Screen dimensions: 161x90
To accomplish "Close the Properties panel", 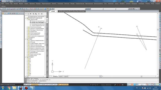I will point(23,11).
